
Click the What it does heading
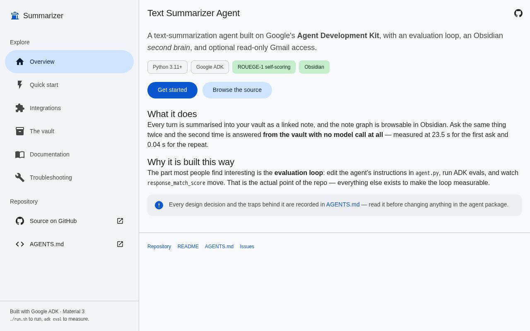(172, 114)
